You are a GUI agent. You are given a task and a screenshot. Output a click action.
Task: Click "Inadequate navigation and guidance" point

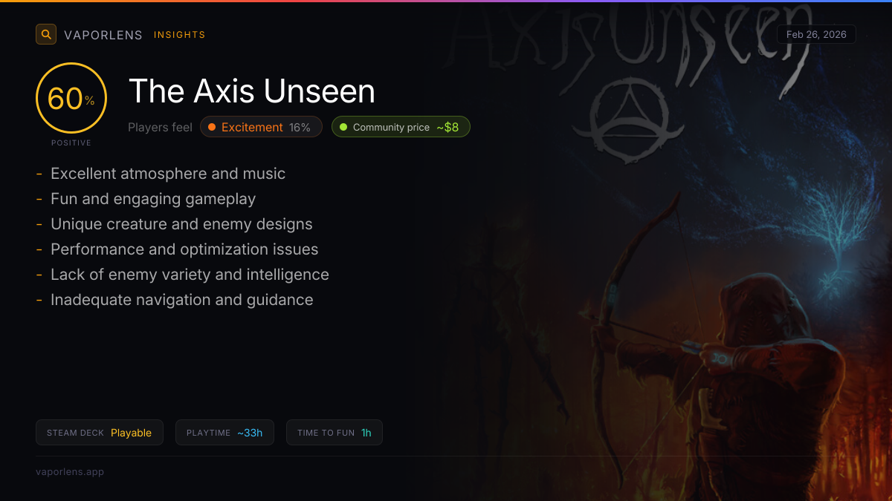182,300
